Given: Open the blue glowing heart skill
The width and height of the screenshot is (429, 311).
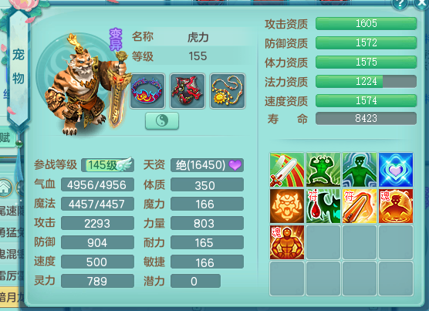Looking at the screenshot, I should (396, 170).
